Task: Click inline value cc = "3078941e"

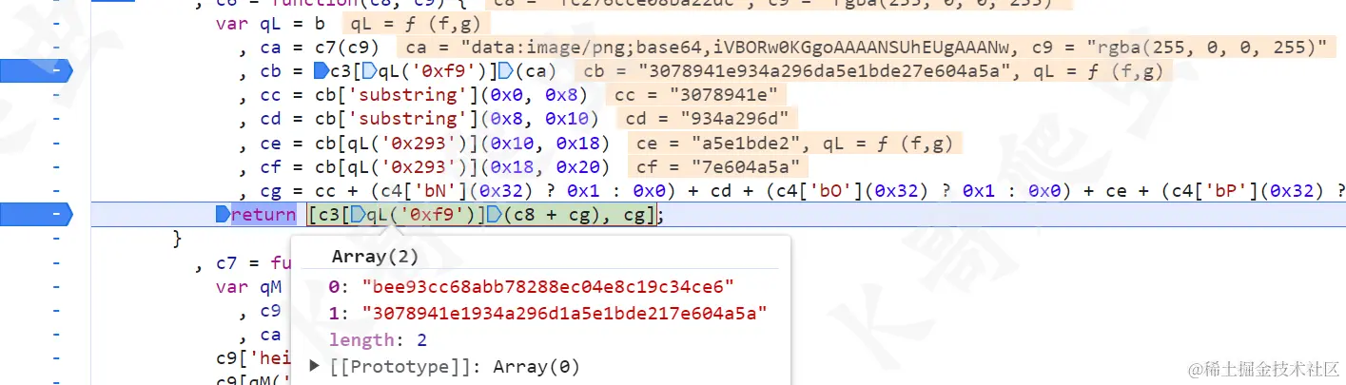Action: click(x=696, y=94)
